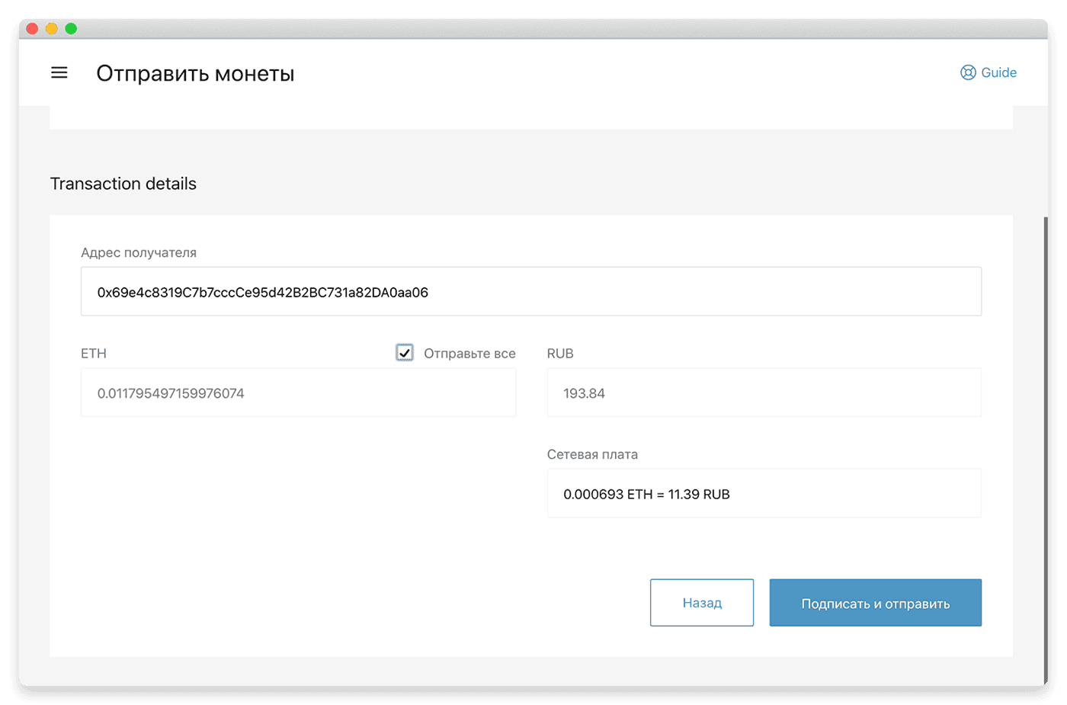This screenshot has width=1067, height=705.
Task: Click the RUB field label
Action: [560, 353]
